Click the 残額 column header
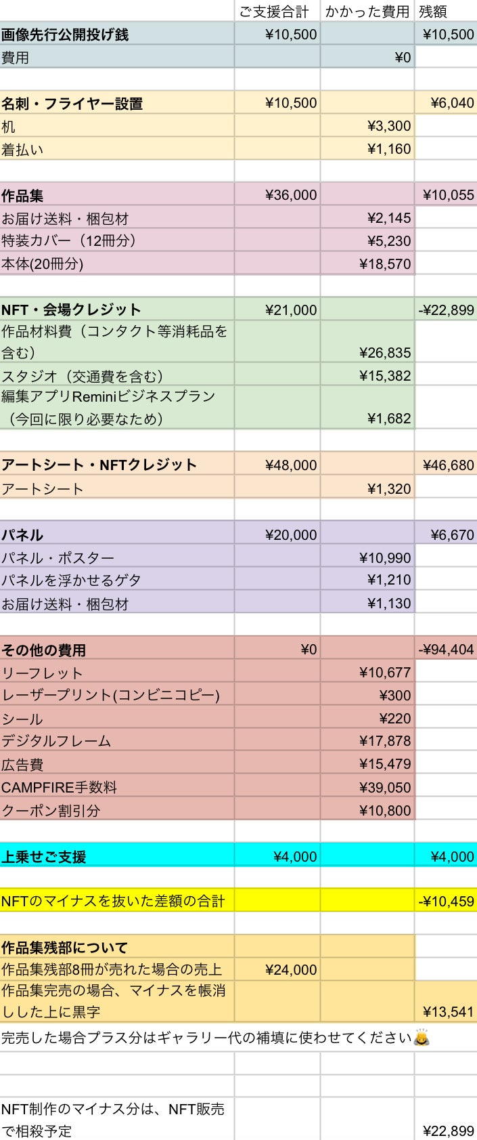 (433, 12)
